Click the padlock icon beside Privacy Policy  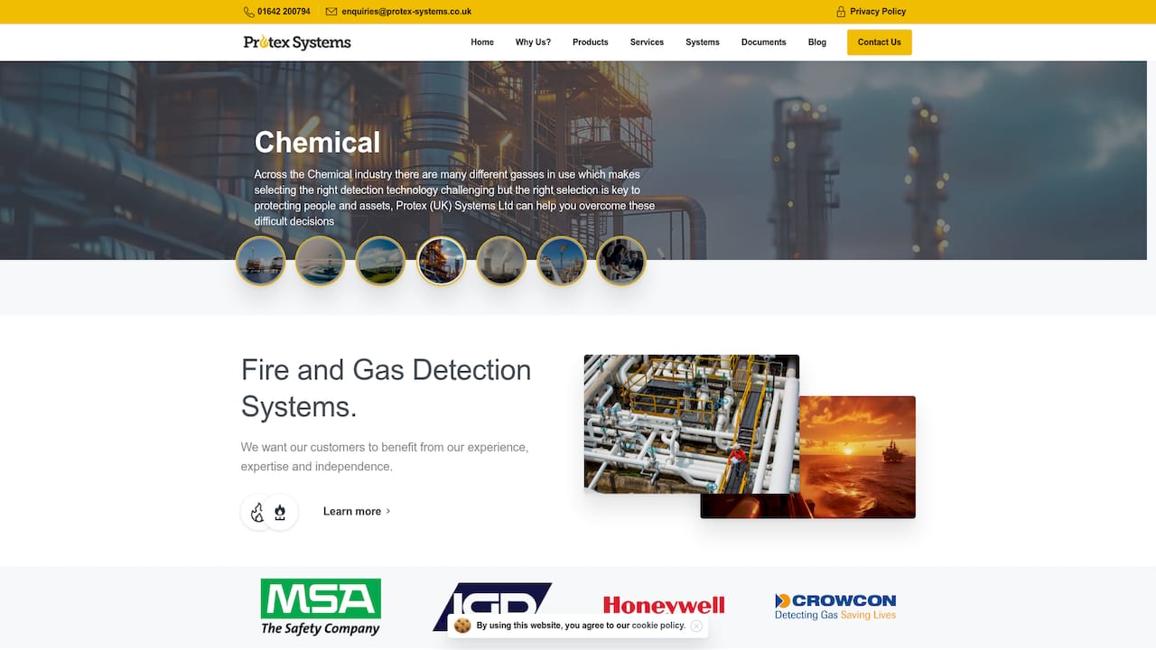(841, 12)
